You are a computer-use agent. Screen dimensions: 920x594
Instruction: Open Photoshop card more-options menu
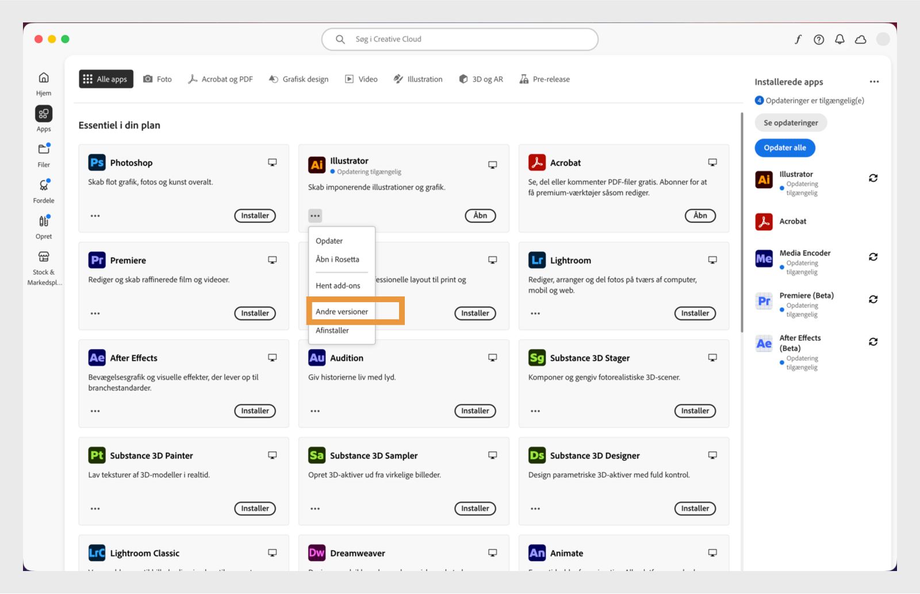pos(95,216)
